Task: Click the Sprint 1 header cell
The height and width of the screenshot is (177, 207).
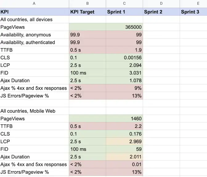Action: (124, 12)
